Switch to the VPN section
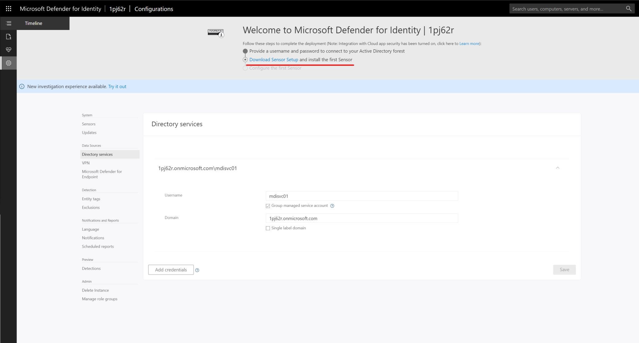Image resolution: width=639 pixels, height=343 pixels. coord(85,163)
